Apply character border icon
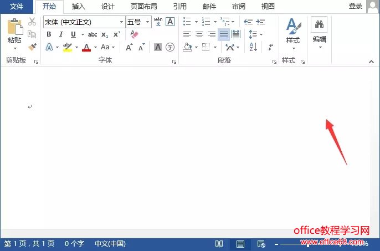This screenshot has height=251, width=380. point(170,22)
